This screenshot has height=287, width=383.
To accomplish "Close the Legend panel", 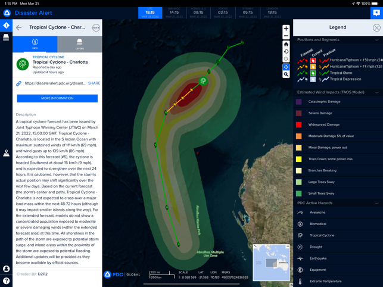I will click(376, 27).
